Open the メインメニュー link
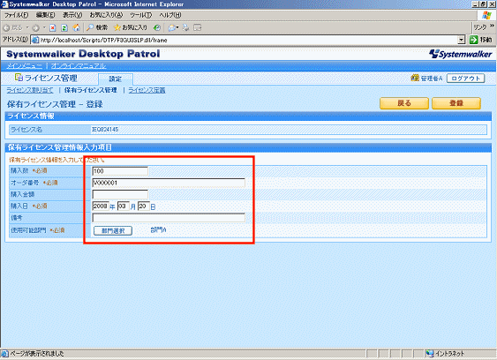This screenshot has width=497, height=360. (x=24, y=66)
